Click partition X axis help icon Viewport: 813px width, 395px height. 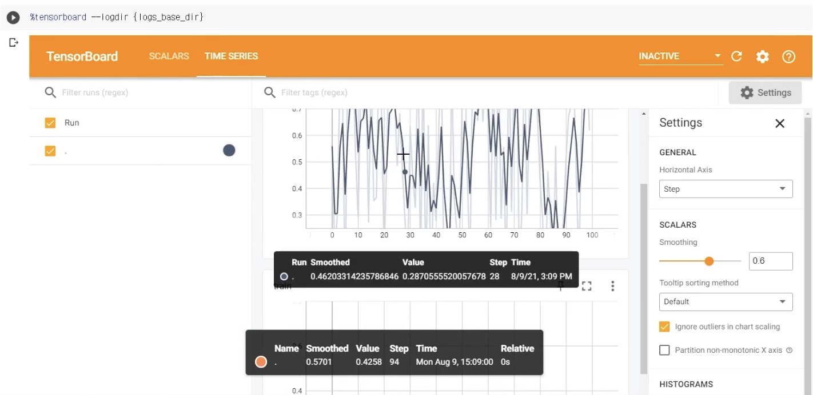coord(790,350)
